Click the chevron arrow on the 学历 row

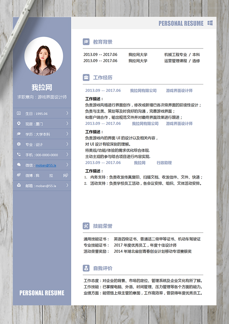(x=67, y=134)
